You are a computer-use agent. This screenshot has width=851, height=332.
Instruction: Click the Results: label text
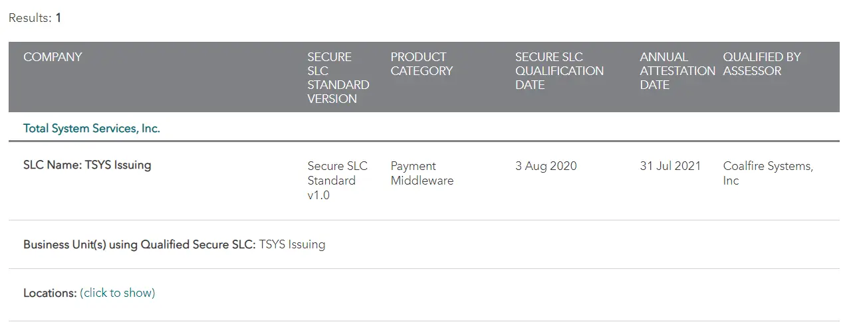[30, 18]
